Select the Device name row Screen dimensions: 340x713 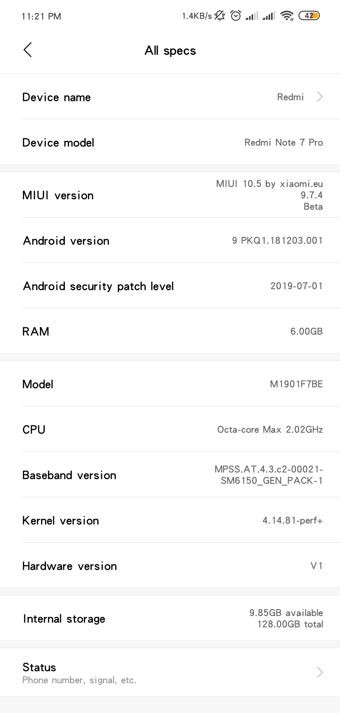[x=170, y=97]
